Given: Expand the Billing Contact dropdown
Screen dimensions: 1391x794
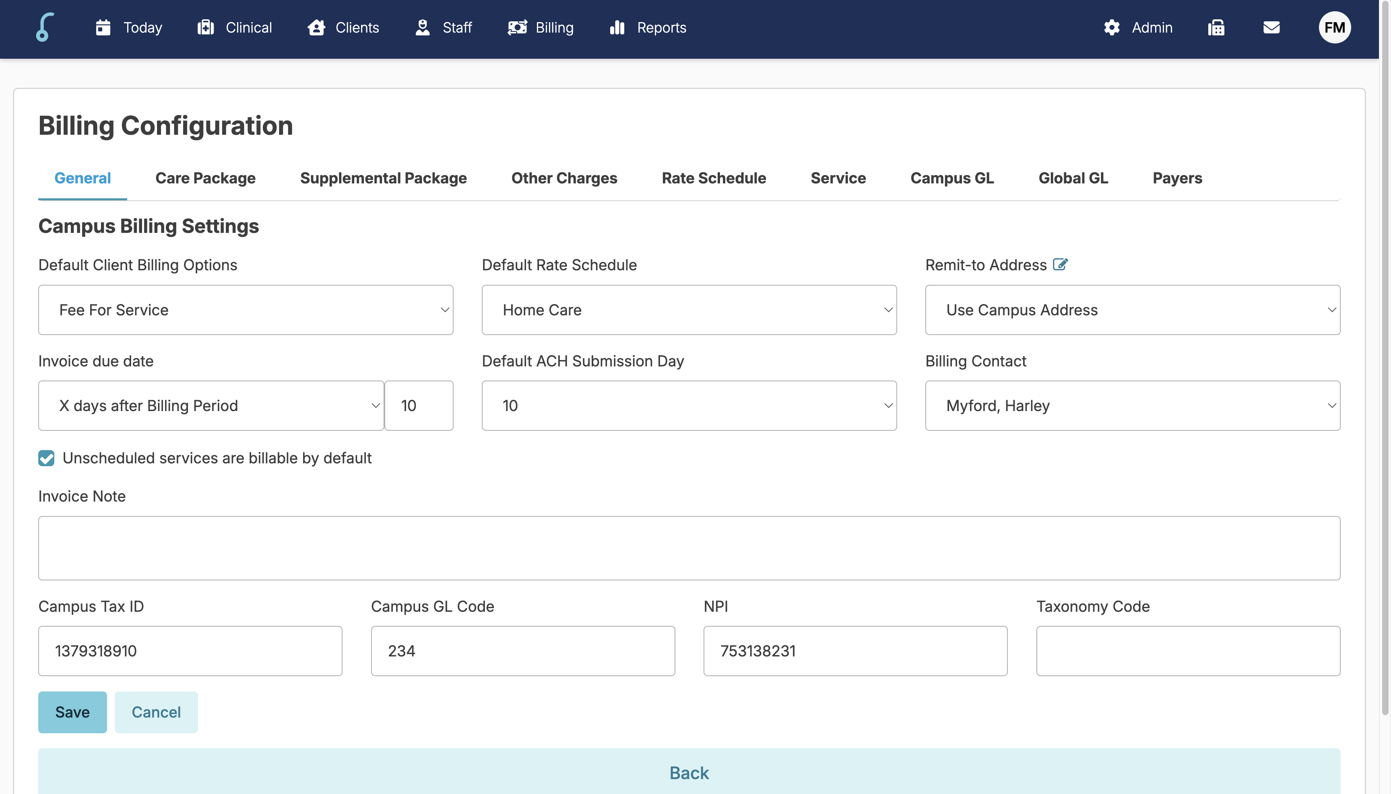Looking at the screenshot, I should click(x=1132, y=406).
